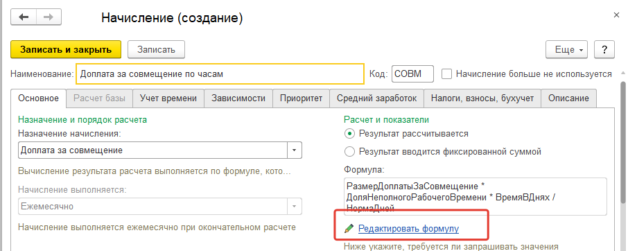Viewport: 628px width, 251px height.
Task: Go back with the left arrow
Action: pyautogui.click(x=24, y=17)
